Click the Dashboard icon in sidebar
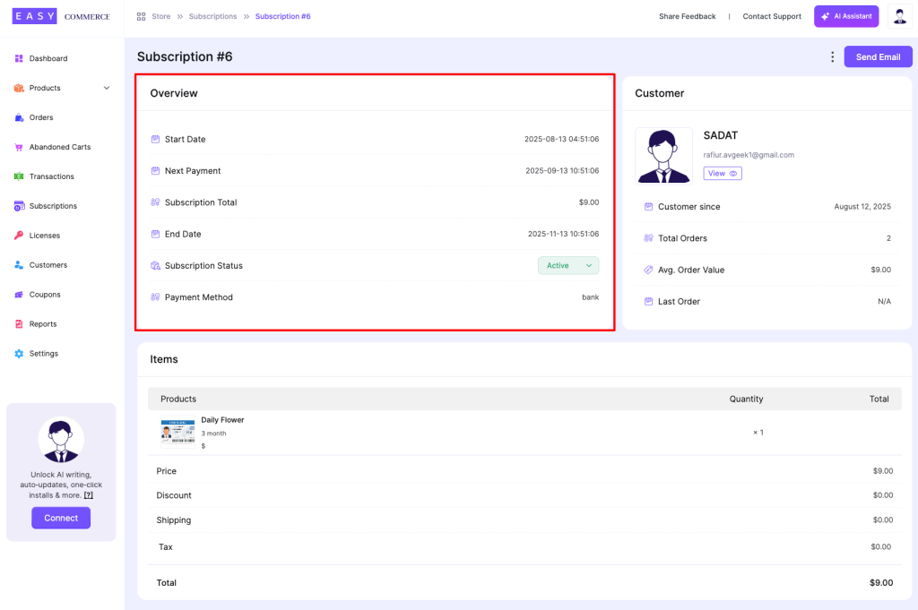 (x=19, y=58)
